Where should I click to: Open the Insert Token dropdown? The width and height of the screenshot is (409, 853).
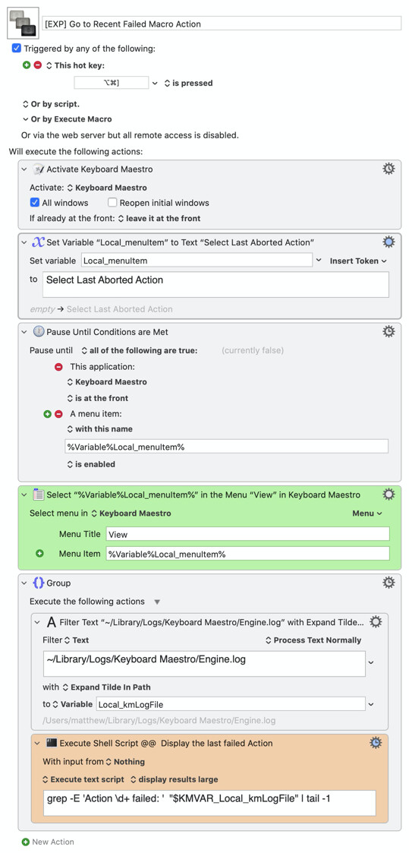tap(358, 261)
